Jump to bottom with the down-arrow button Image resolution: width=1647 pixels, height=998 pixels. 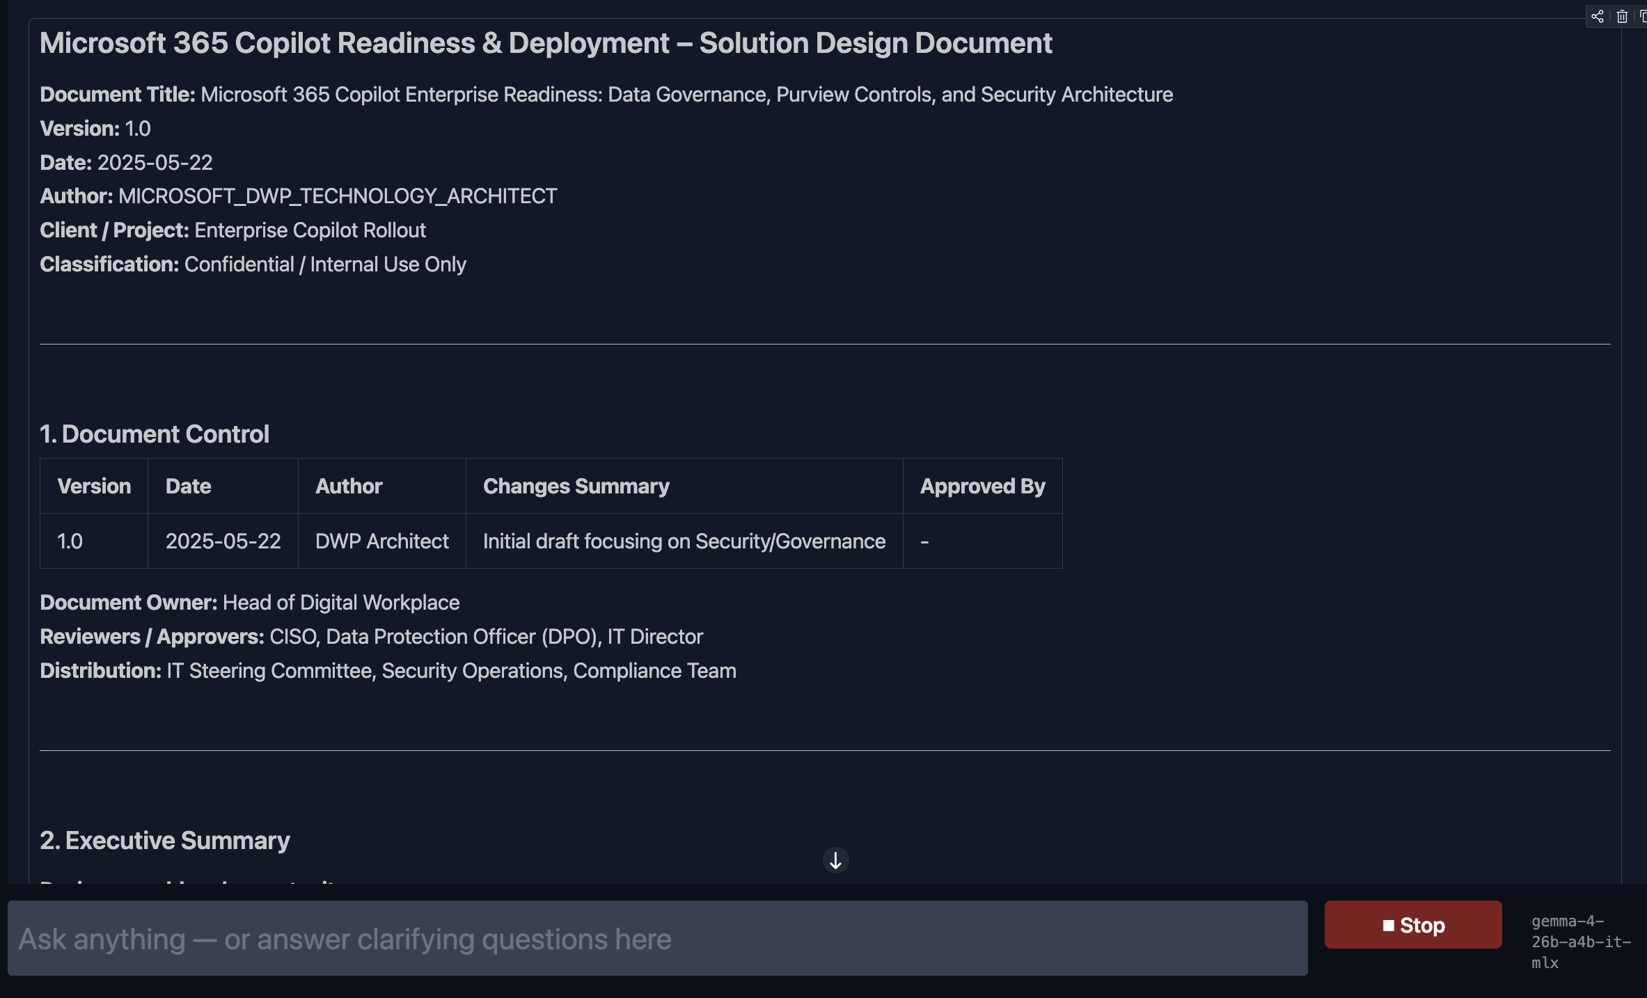point(835,860)
